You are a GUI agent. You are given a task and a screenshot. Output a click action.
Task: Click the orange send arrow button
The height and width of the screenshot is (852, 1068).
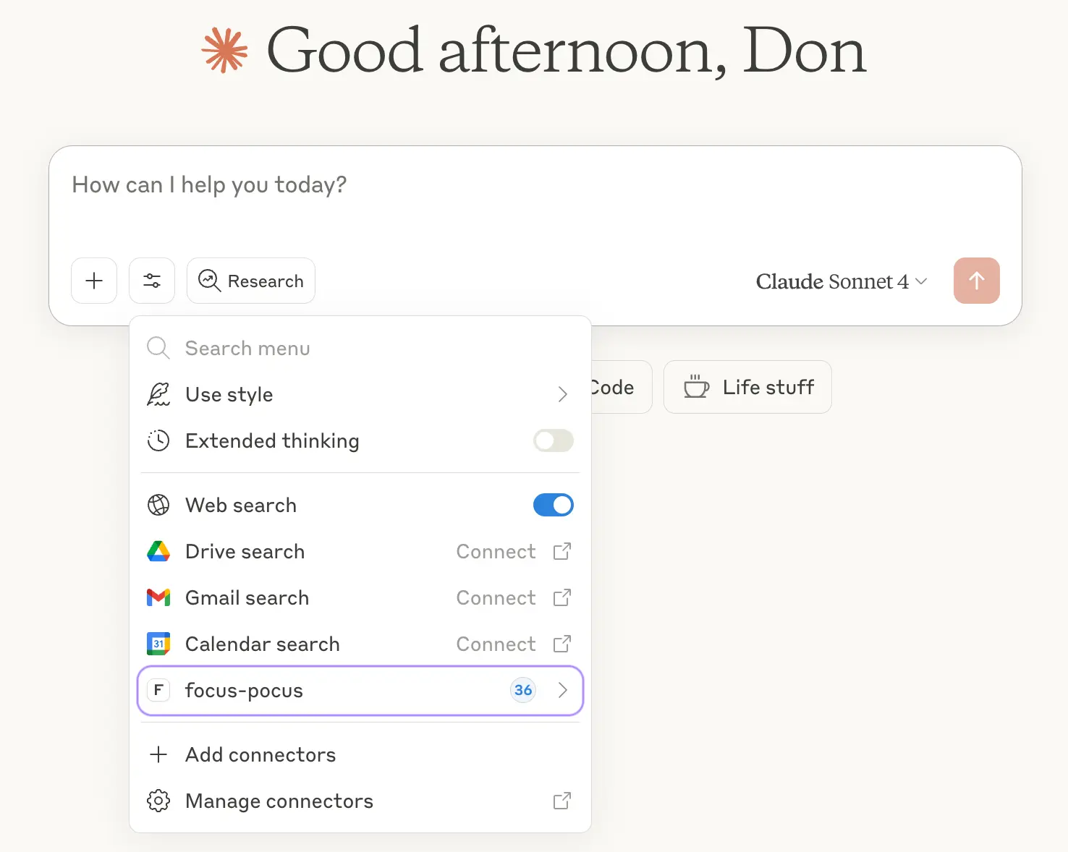click(x=976, y=281)
